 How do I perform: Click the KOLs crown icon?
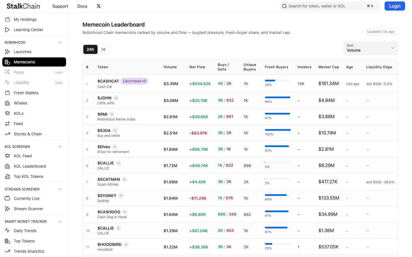click(x=7, y=113)
